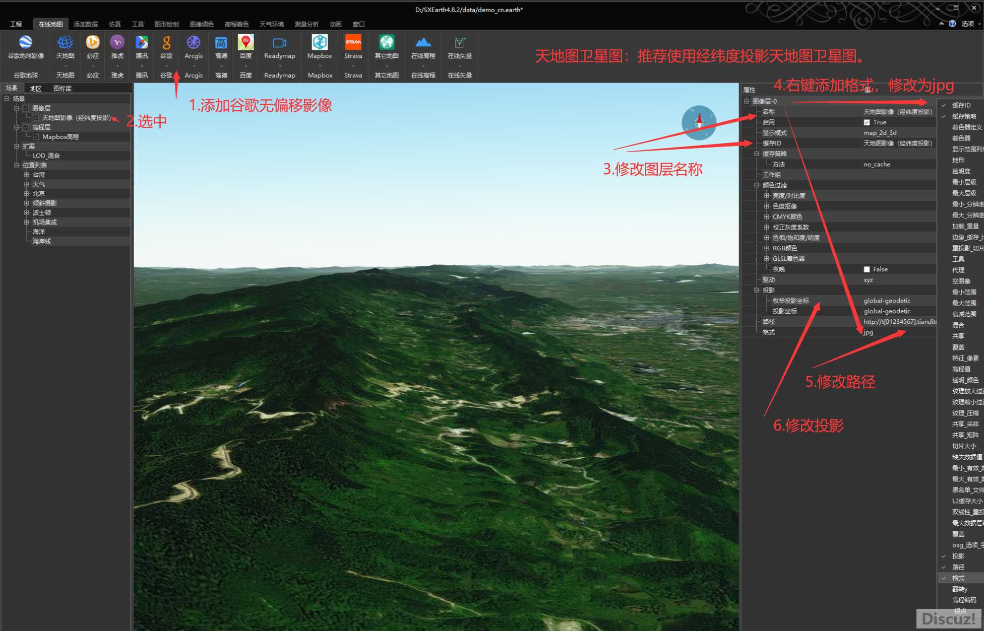Expand the 台湾 location node
This screenshot has height=631, width=984.
26,175
